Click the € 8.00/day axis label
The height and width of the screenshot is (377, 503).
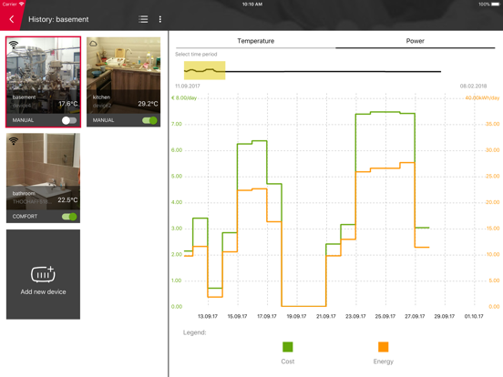click(x=184, y=97)
